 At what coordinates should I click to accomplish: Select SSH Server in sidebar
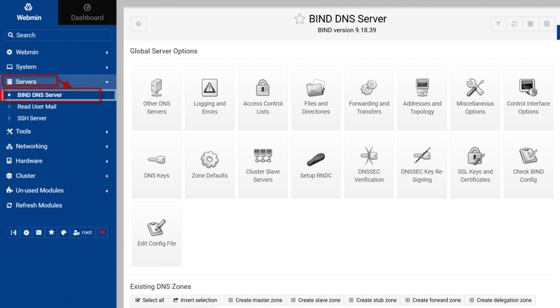coord(32,118)
